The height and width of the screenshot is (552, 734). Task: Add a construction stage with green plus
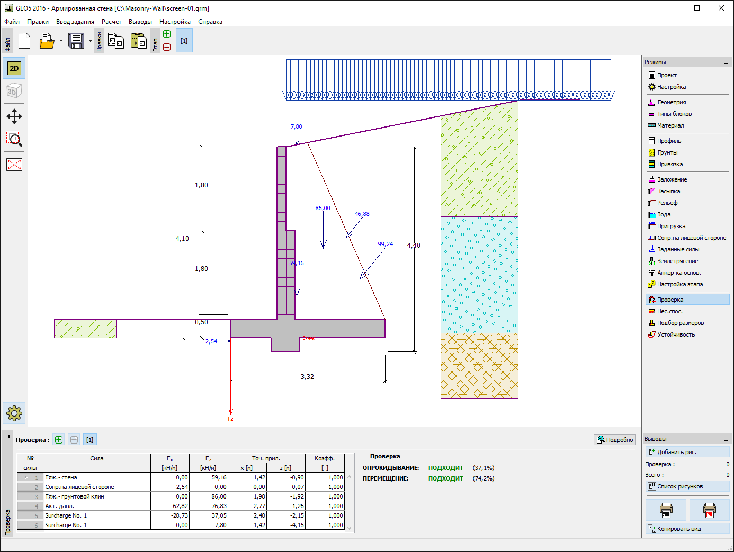[x=167, y=34]
